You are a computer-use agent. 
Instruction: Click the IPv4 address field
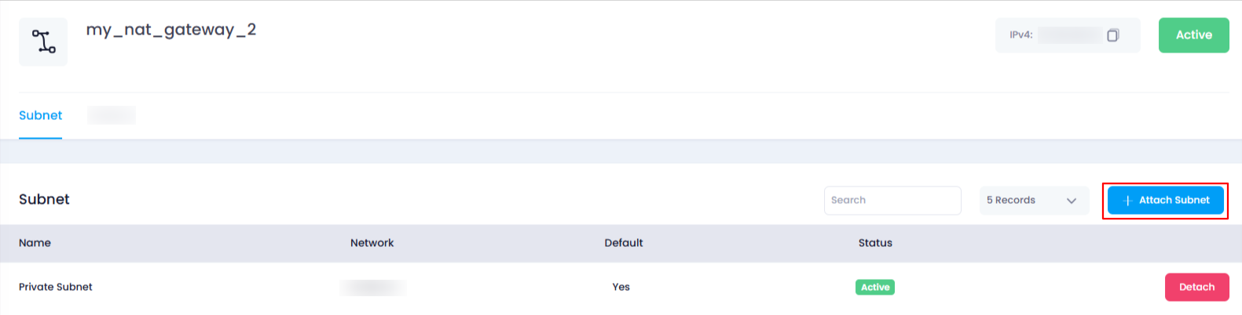click(x=1068, y=35)
